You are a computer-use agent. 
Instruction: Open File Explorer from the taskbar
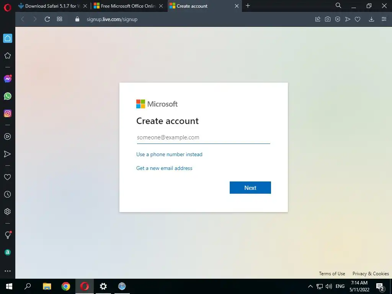(47, 286)
